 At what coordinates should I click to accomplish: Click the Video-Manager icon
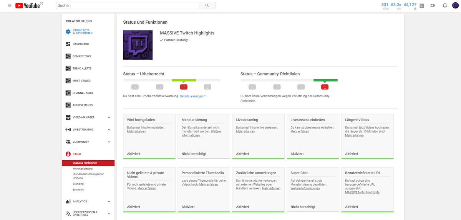68,117
